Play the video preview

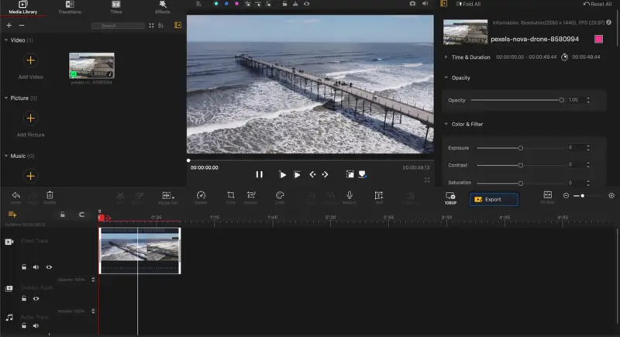point(282,174)
